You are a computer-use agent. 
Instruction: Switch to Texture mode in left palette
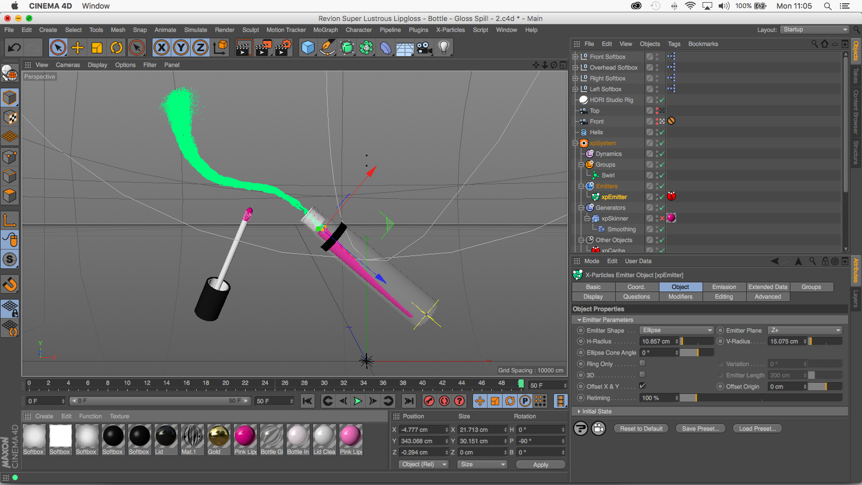click(x=10, y=117)
